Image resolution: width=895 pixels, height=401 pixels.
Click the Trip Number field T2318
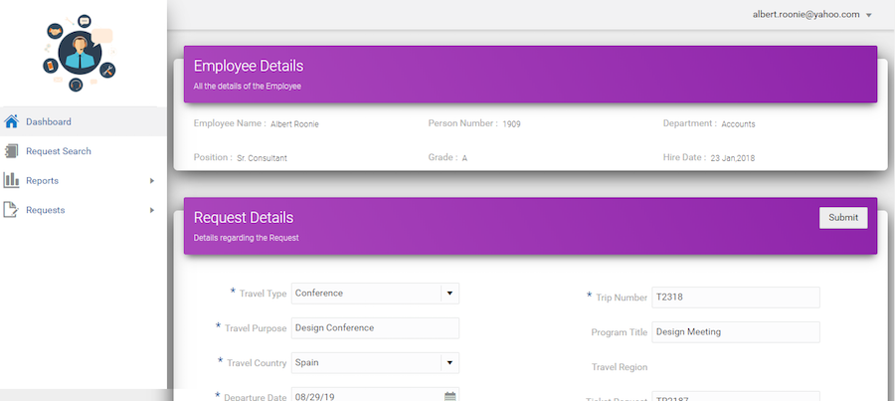click(x=736, y=298)
